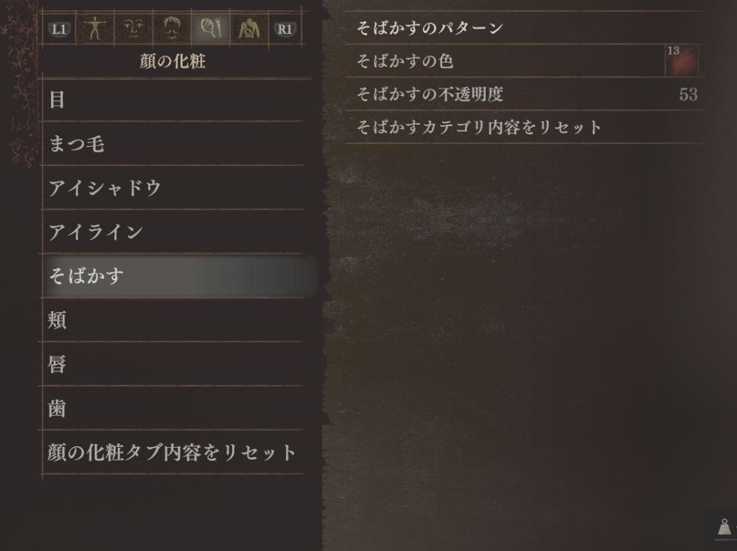Click the L1 previous tab button
Image resolution: width=737 pixels, height=551 pixels.
tap(59, 30)
